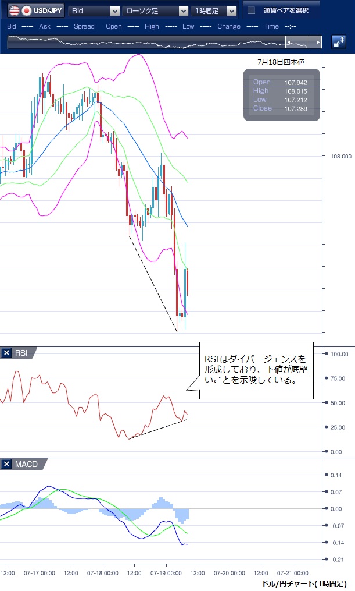The image size is (355, 591).
Task: Click the Spread readout in the quote bar
Action: coord(84,26)
